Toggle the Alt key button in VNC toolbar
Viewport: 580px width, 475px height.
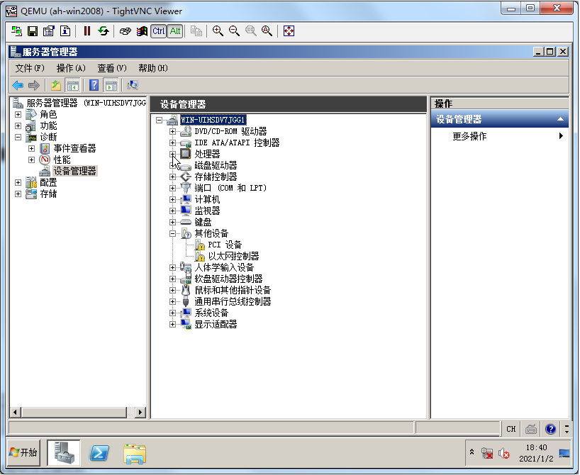click(x=175, y=30)
